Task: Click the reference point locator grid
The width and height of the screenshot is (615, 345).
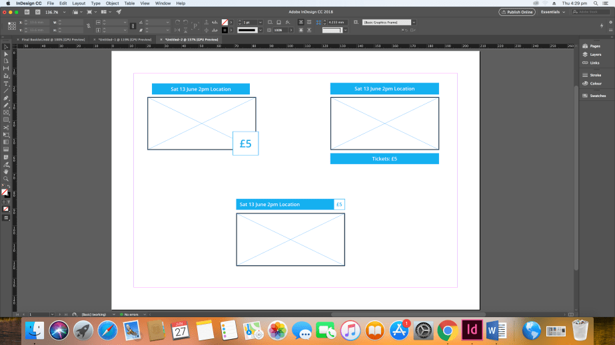Action: (12, 26)
